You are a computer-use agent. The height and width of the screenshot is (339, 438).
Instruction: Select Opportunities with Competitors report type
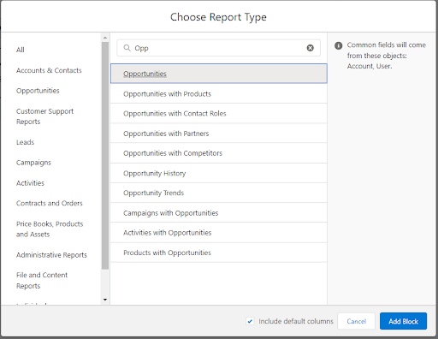point(218,153)
